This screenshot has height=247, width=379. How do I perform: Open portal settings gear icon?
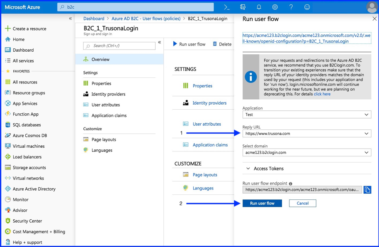click(x=275, y=7)
